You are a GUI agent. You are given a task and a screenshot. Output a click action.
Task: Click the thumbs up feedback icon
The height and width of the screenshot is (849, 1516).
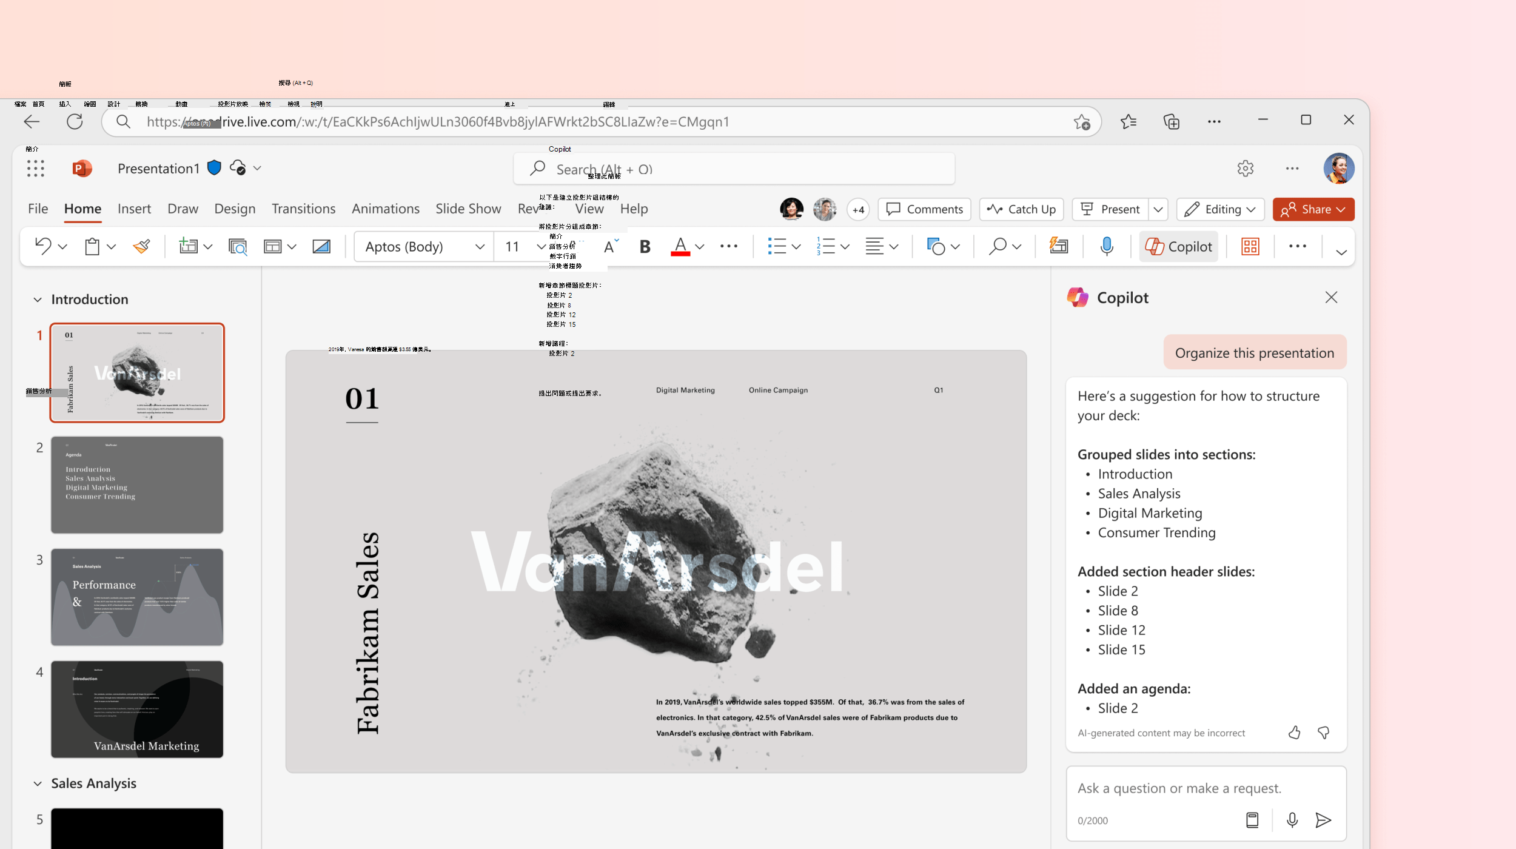coord(1294,733)
